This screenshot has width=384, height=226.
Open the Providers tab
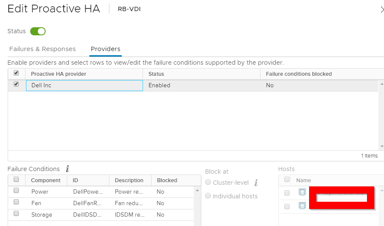pyautogui.click(x=106, y=49)
